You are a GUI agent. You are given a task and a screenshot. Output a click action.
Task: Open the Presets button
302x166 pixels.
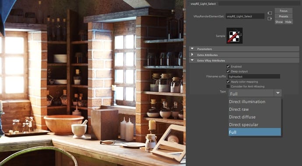pyautogui.click(x=284, y=16)
